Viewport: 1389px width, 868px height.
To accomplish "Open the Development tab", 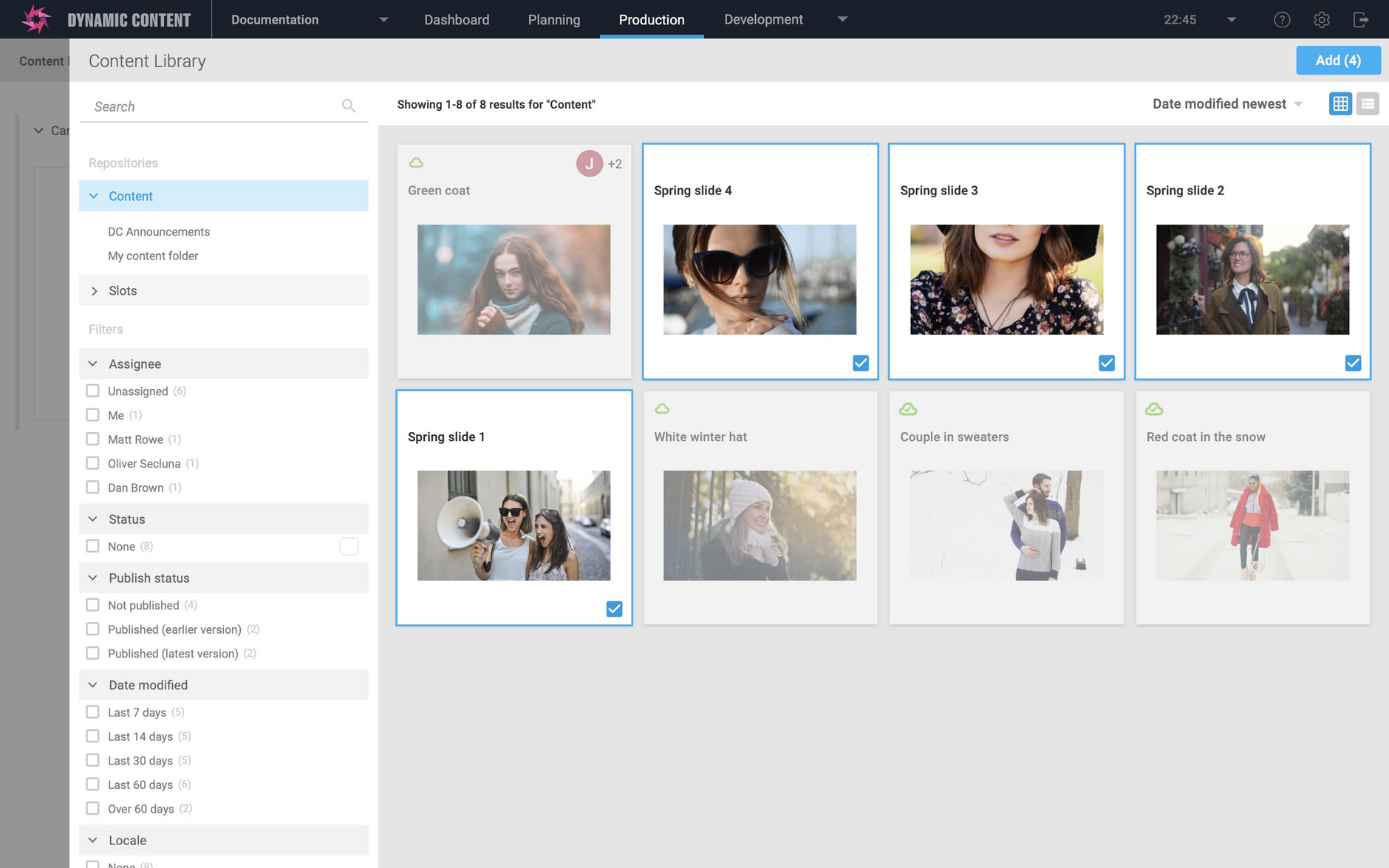I will 763,20.
